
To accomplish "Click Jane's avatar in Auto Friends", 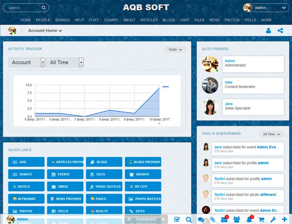I will tap(210, 107).
